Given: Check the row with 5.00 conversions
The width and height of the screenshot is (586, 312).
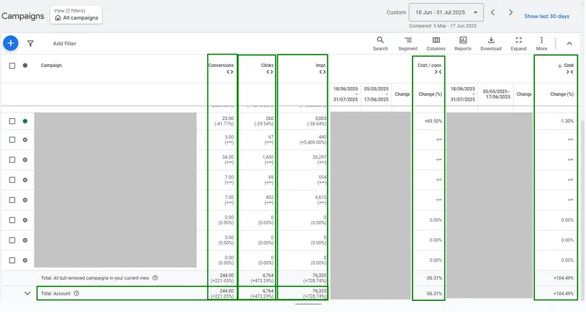Looking at the screenshot, I should (x=12, y=139).
